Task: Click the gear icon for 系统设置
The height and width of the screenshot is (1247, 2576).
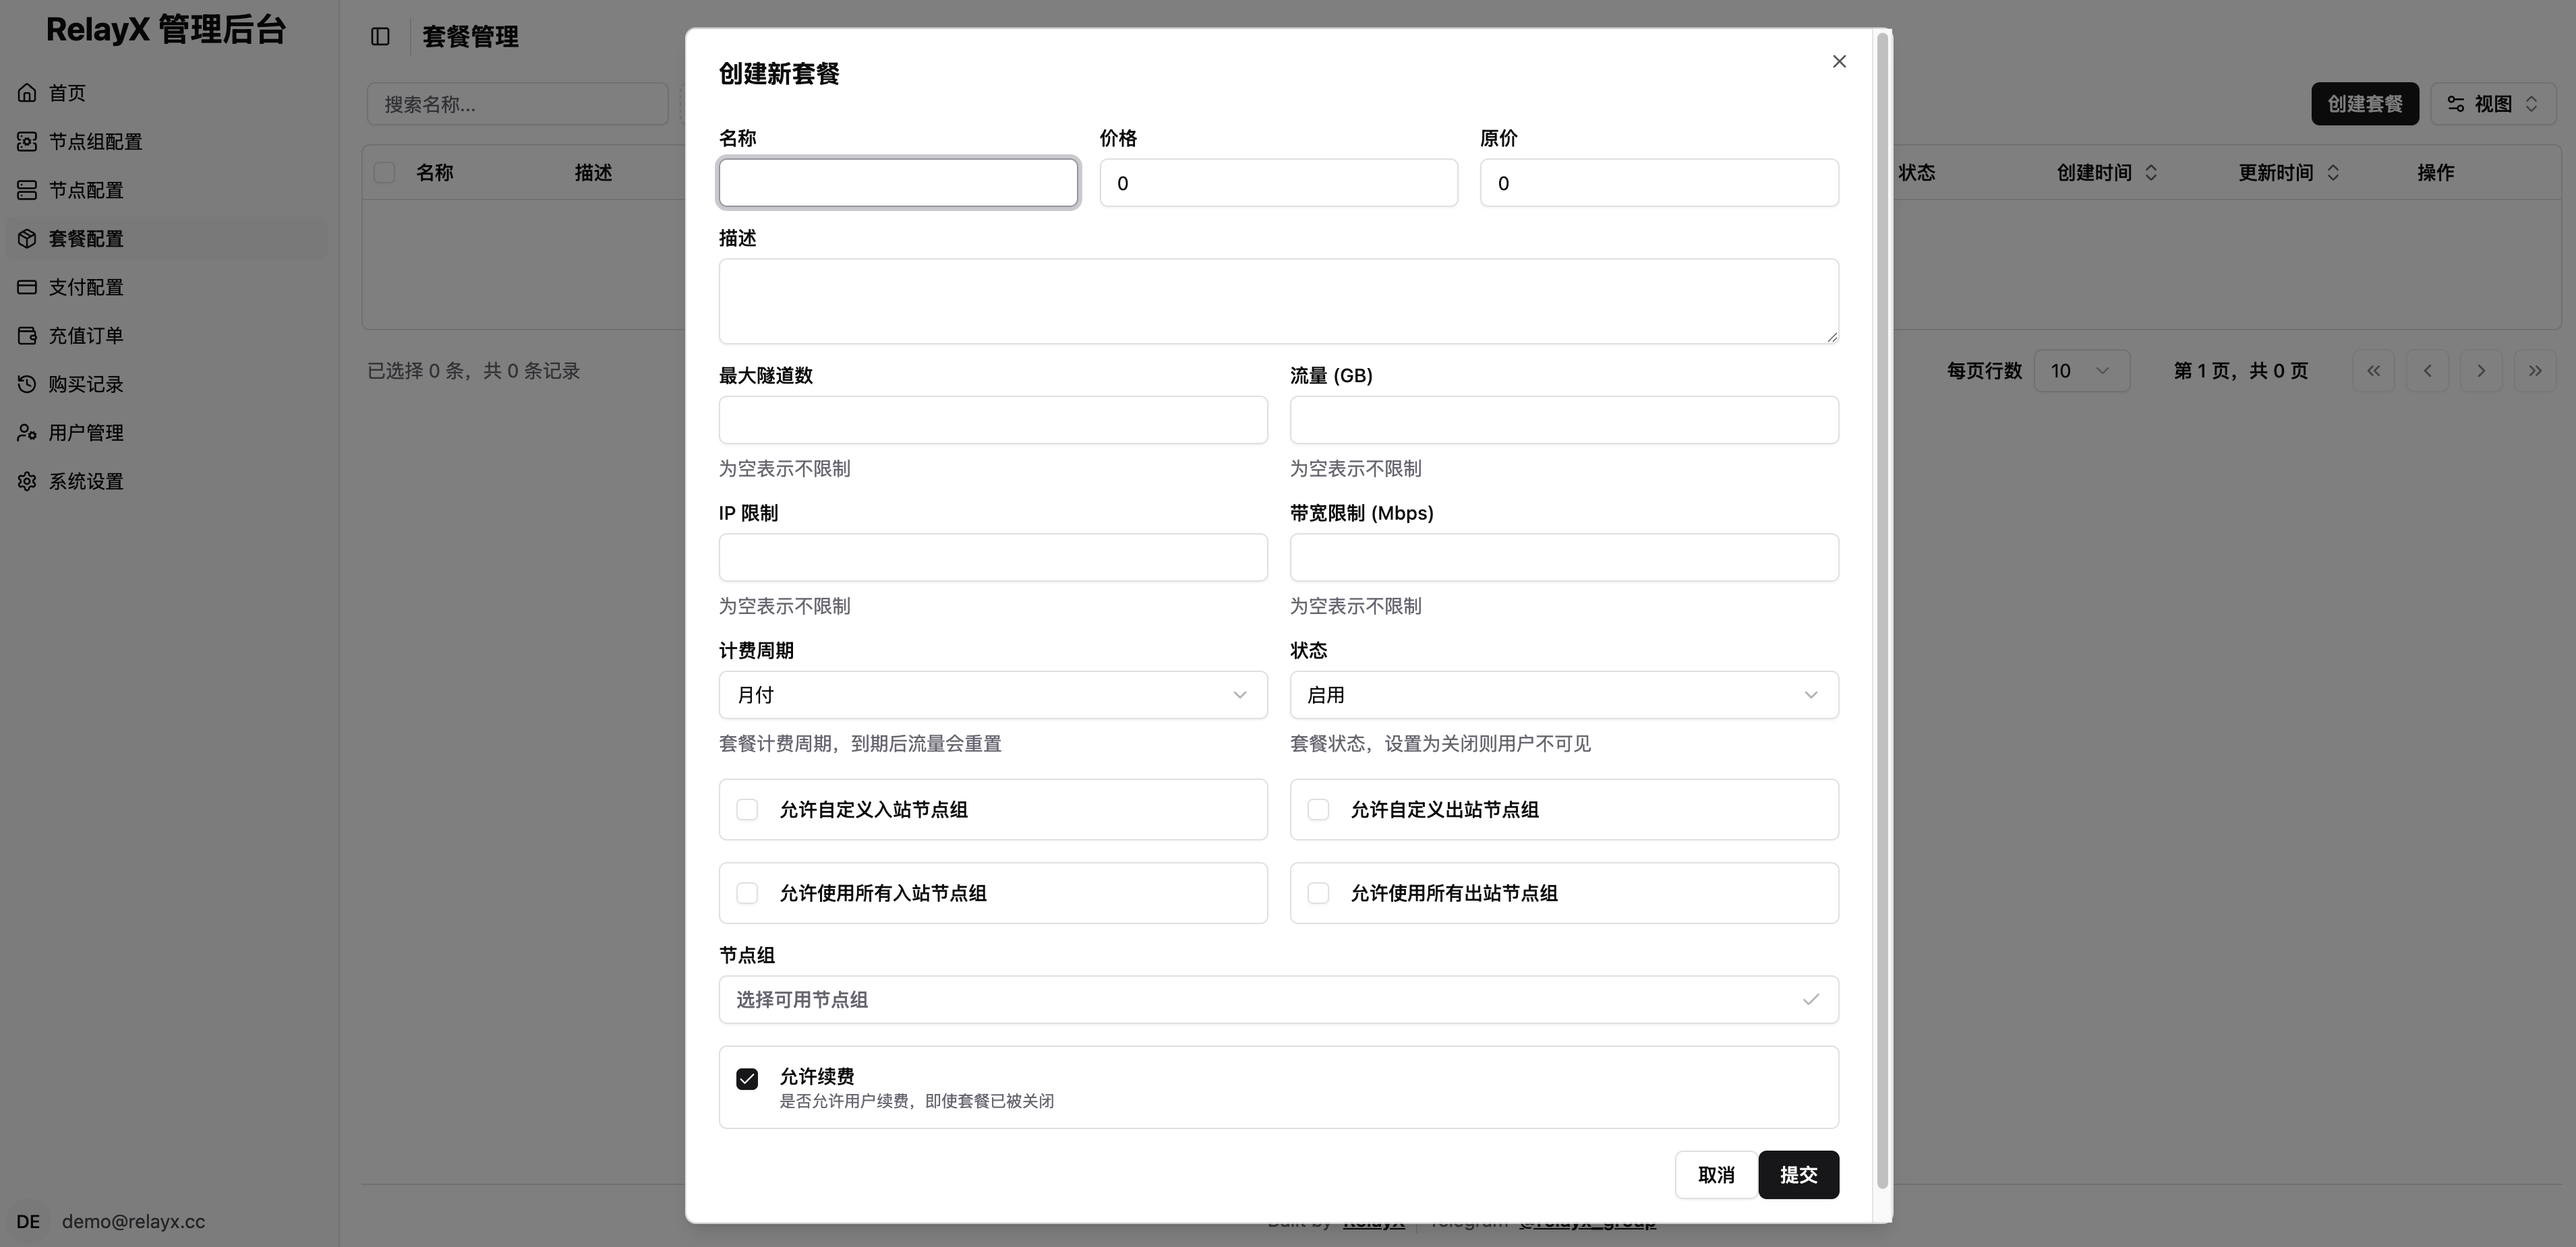Action: coord(27,482)
